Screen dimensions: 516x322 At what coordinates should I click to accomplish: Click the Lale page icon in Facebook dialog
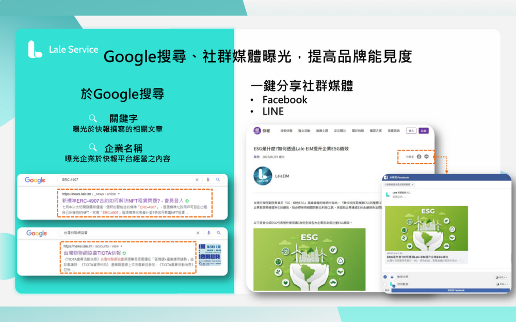(388, 195)
